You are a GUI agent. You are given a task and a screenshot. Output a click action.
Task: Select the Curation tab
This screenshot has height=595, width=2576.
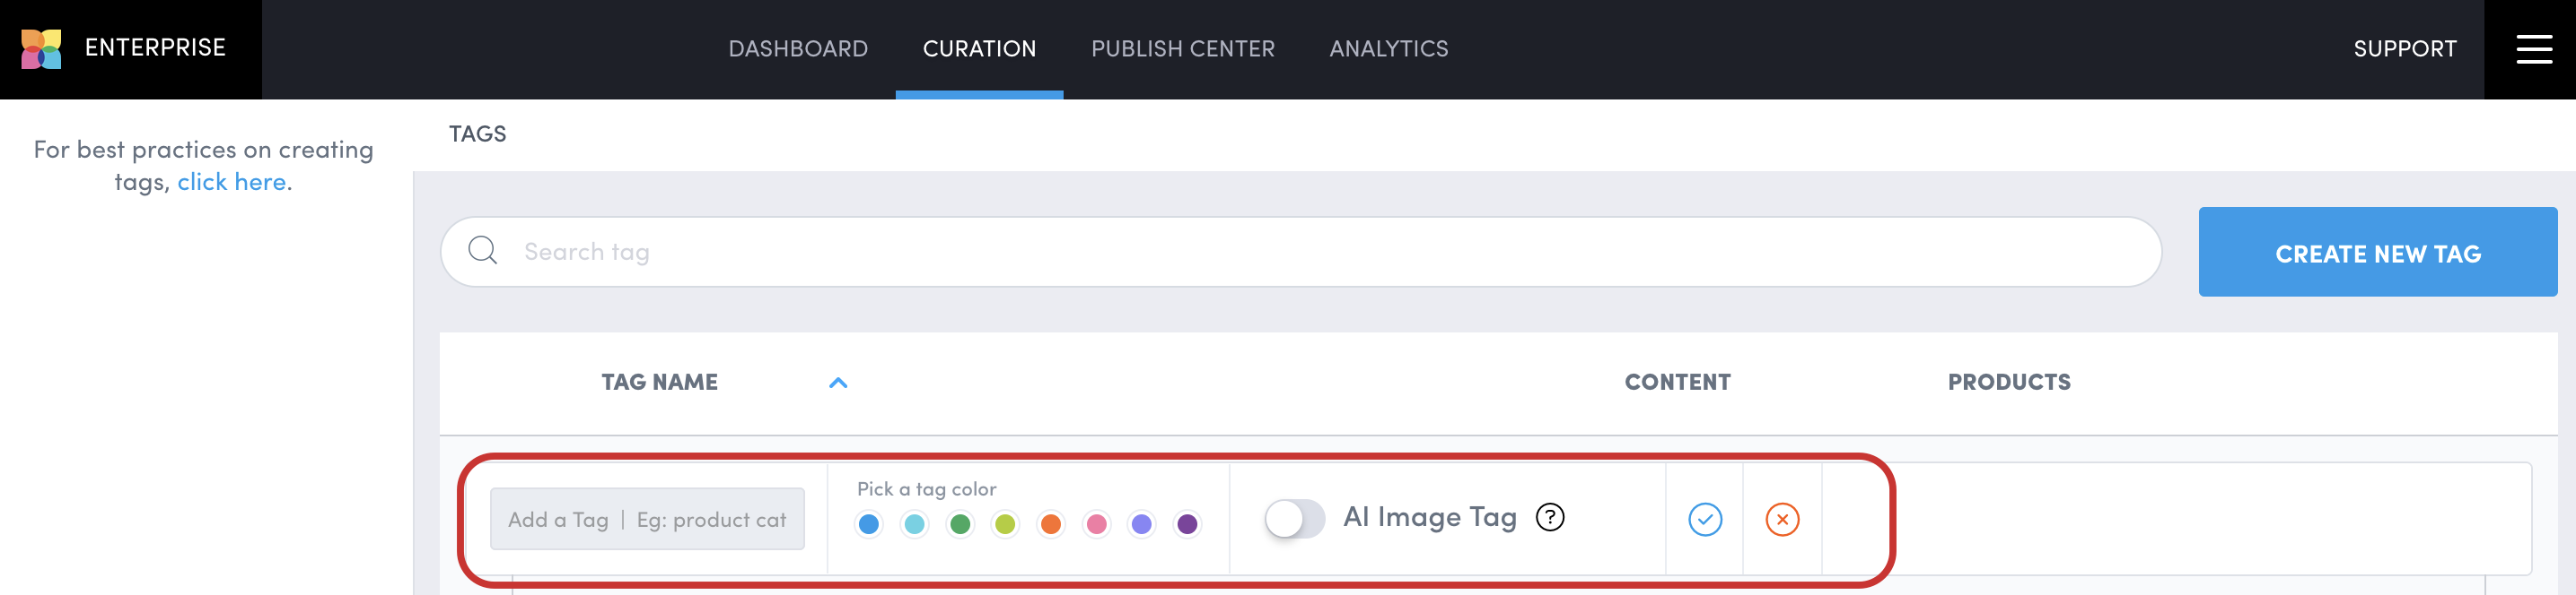(979, 49)
